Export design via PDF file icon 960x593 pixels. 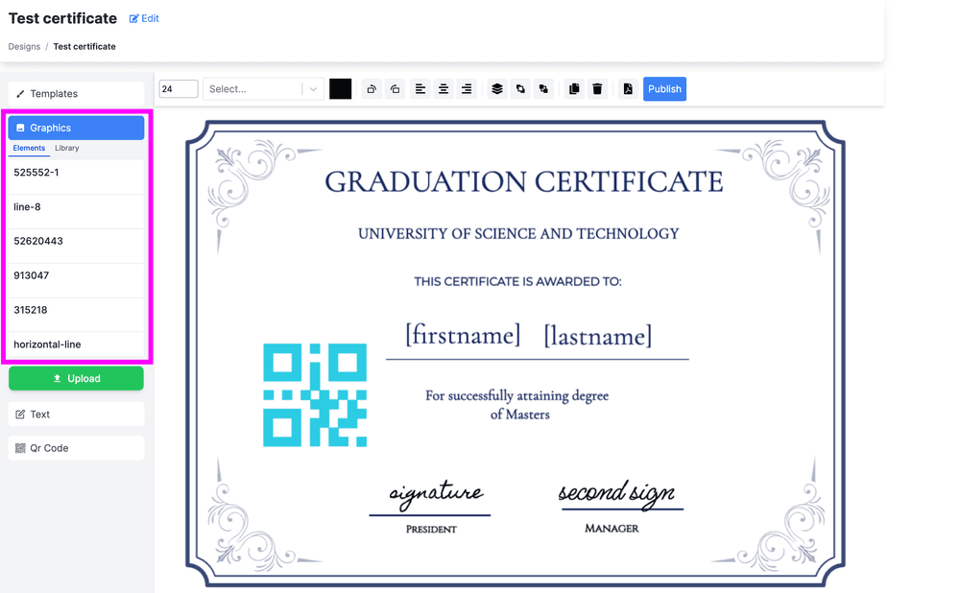[628, 89]
